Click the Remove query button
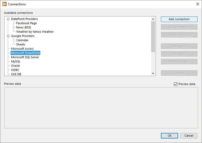The width and height of the screenshot is (202, 143). [x=179, y=62]
